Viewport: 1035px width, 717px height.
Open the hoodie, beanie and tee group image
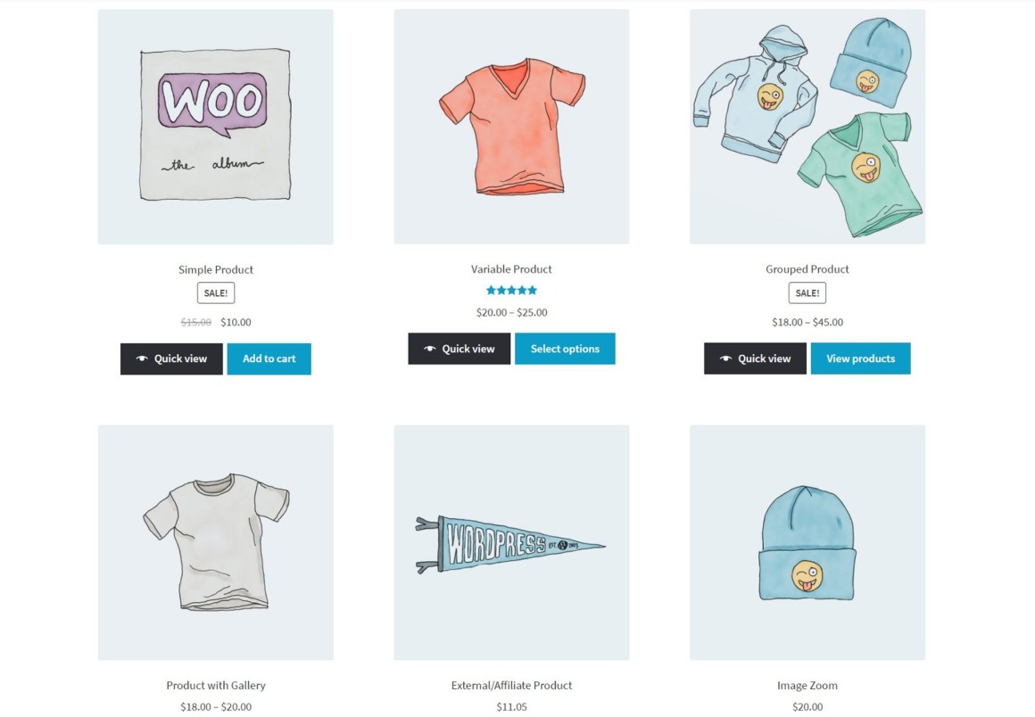point(807,127)
